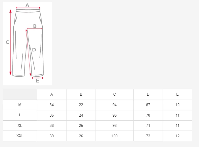Image resolution: width=199 pixels, height=147 pixels.
Task: Click the cell with value 39
Action: tap(52, 136)
